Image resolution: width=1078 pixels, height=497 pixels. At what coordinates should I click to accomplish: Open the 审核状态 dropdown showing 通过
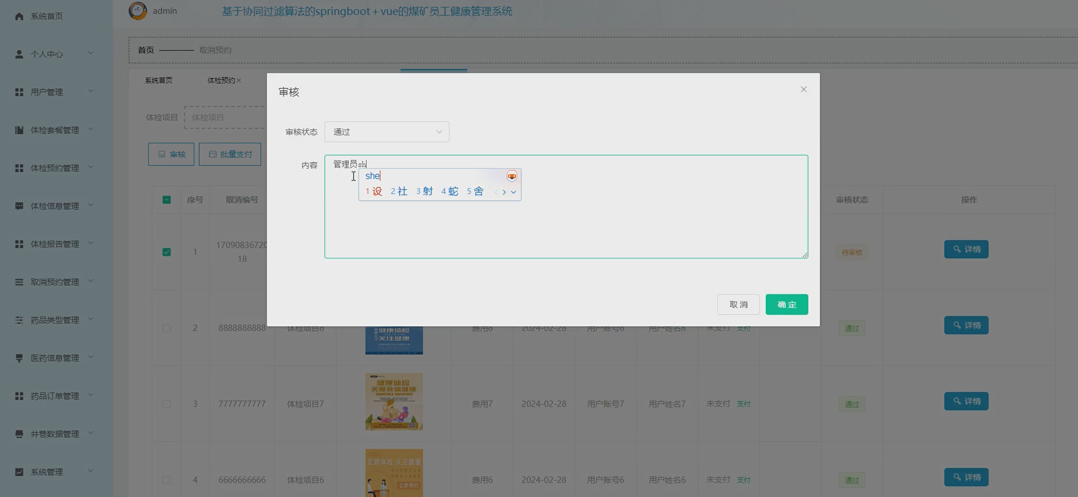tap(386, 132)
